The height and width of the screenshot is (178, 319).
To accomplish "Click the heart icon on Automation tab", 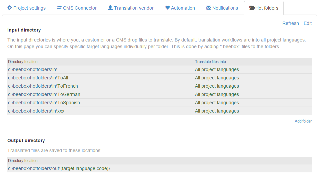I will pyautogui.click(x=167, y=8).
